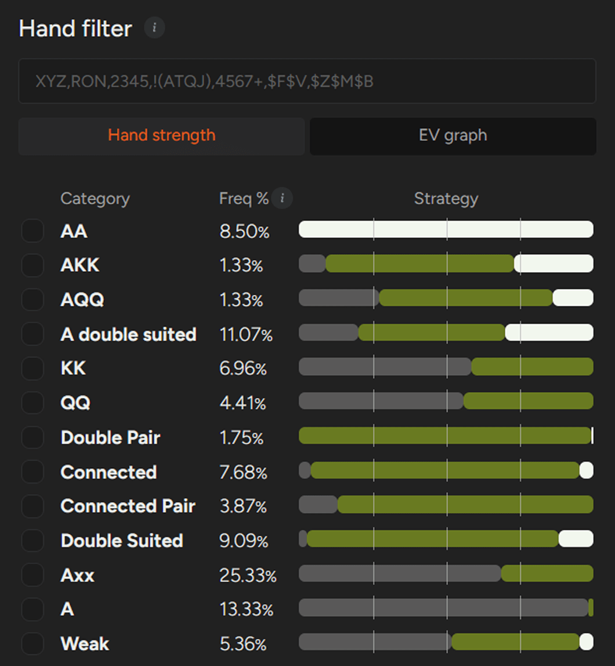Click the info icon beside Hand filter
This screenshot has width=615, height=666.
coord(154,28)
